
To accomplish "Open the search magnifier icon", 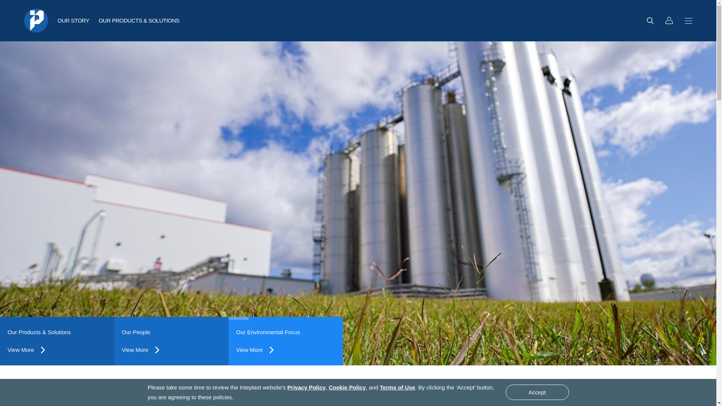I will coord(650,21).
